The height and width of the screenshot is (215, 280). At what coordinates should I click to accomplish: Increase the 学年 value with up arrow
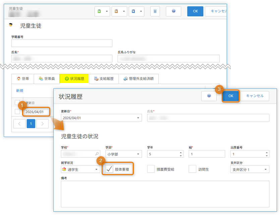(181, 153)
